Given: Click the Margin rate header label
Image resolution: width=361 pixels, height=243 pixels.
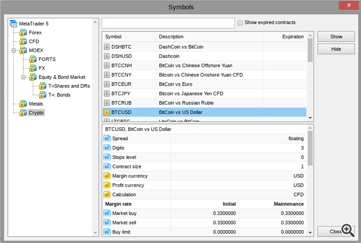Looking at the screenshot, I should 118,204.
